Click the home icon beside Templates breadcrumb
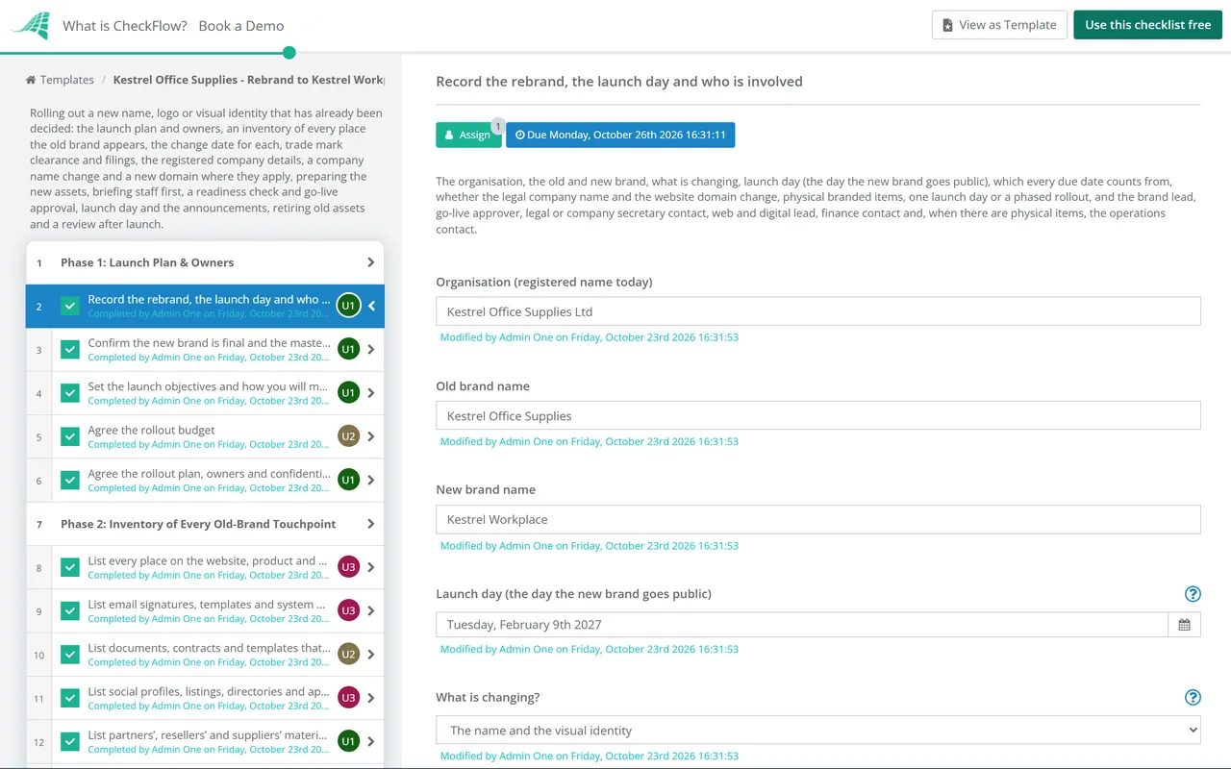The height and width of the screenshot is (769, 1231). coord(31,80)
